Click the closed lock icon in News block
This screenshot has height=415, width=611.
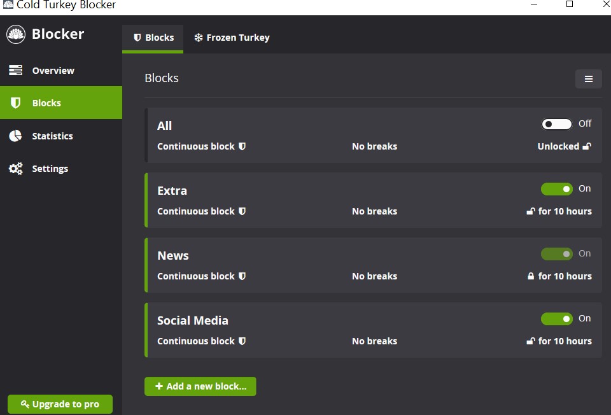click(531, 276)
